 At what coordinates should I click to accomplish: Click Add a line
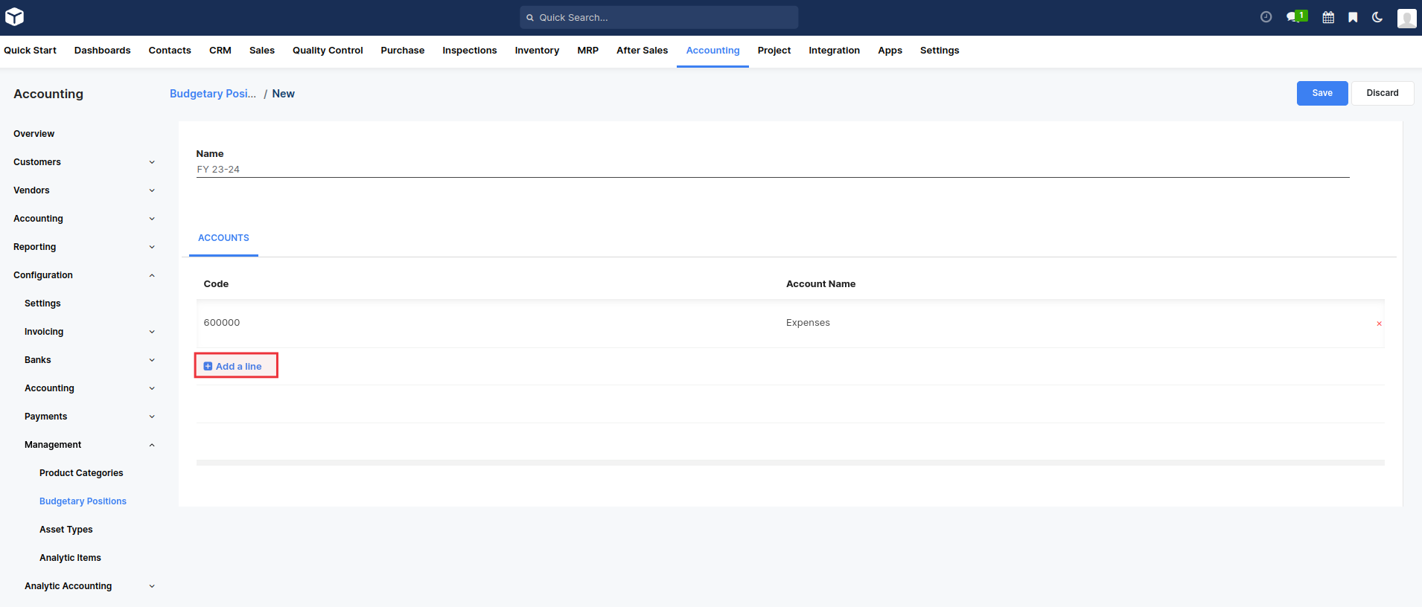[x=233, y=366]
